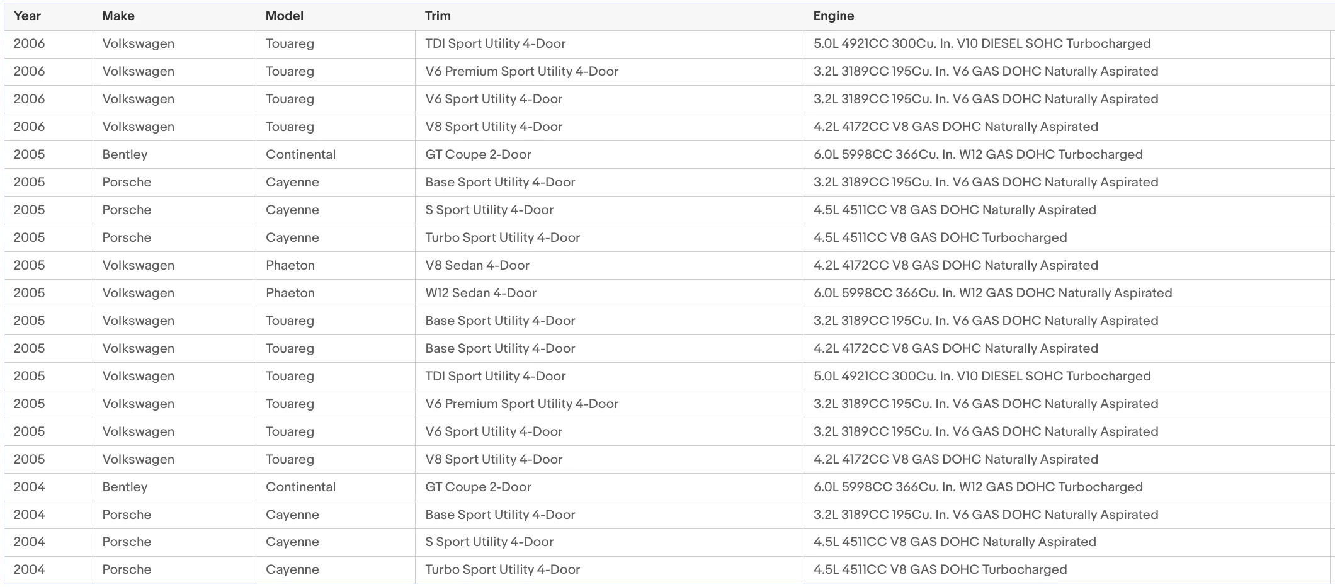Click 'V6 Premium Sport Utility 4-Door' in 2006 row

coord(522,71)
